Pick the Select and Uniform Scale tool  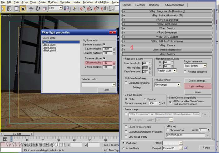(x=44, y=8)
